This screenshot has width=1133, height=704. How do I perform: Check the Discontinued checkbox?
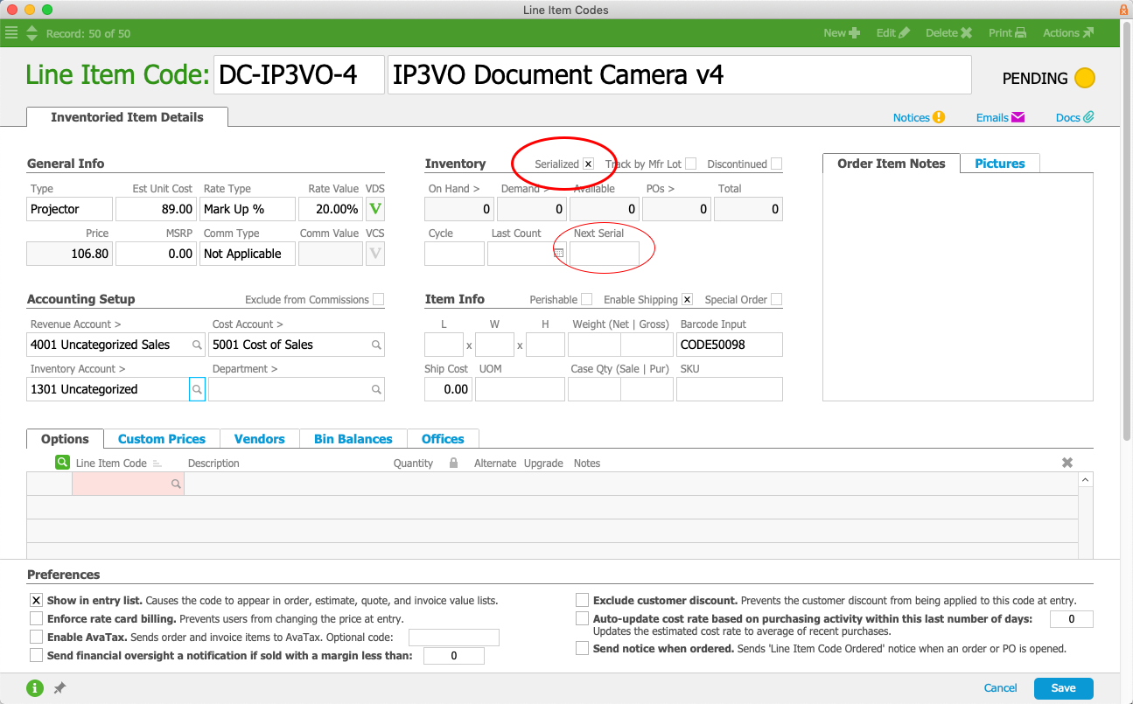click(x=777, y=164)
